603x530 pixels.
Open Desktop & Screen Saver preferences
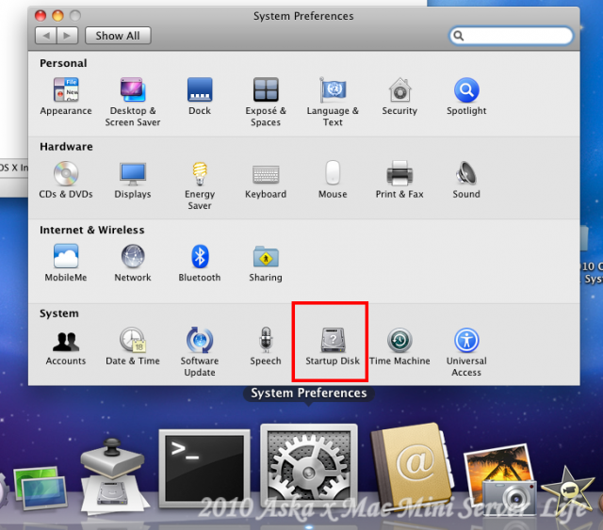tap(133, 102)
